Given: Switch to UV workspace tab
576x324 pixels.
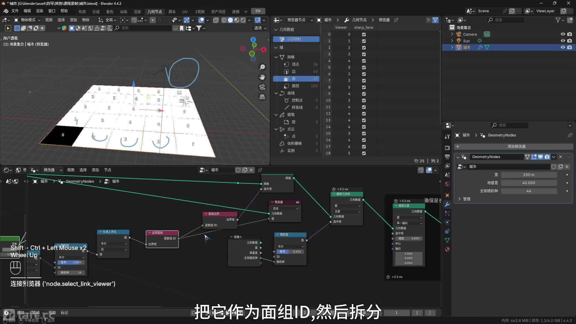Looking at the screenshot, I should tap(185, 12).
